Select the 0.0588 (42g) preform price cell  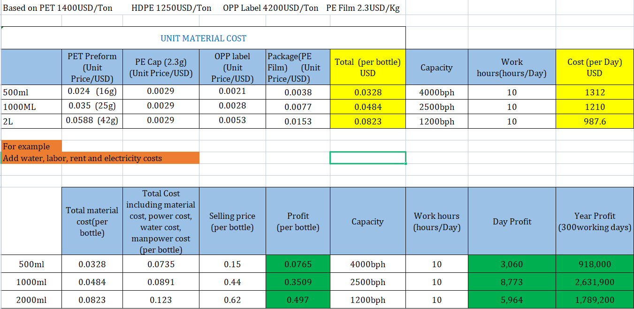92,121
